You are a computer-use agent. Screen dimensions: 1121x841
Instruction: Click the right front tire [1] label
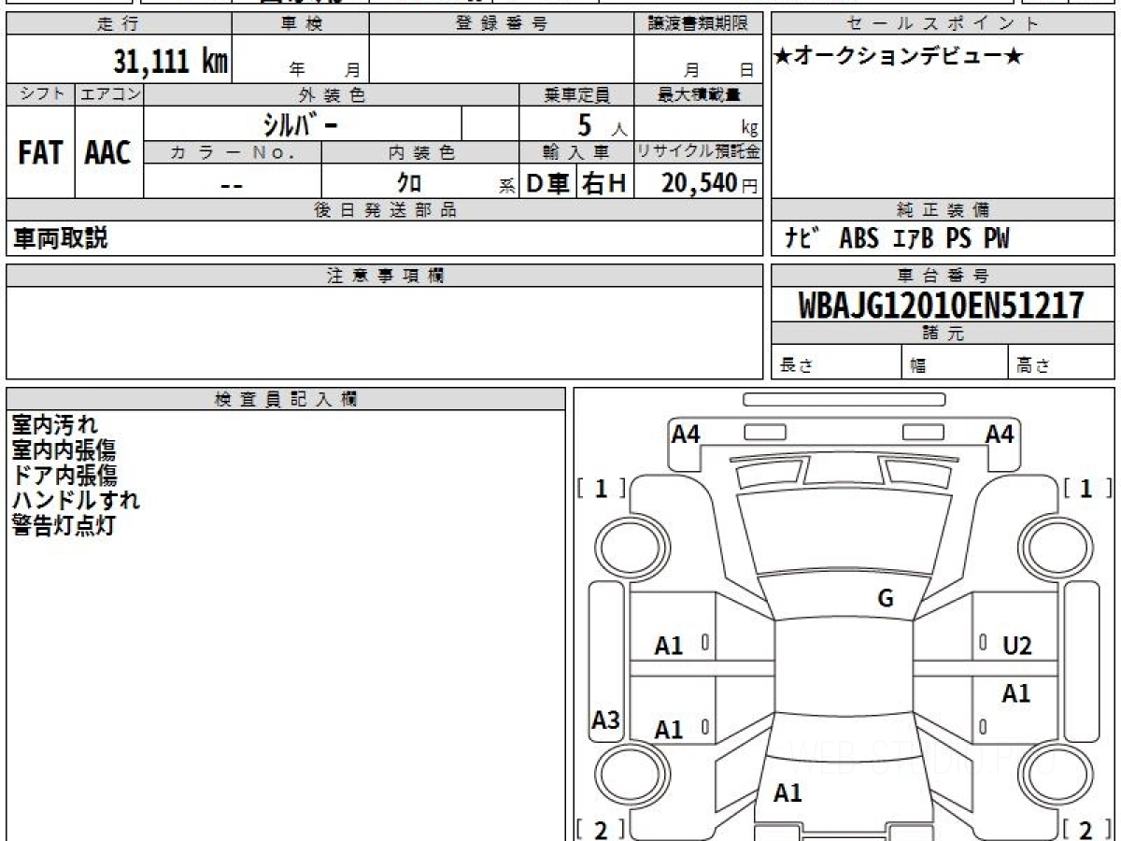[x=1086, y=488]
